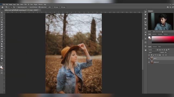Open Zoom tool preset picker arrow
The height and width of the screenshot is (97, 174).
(x=8, y=7)
